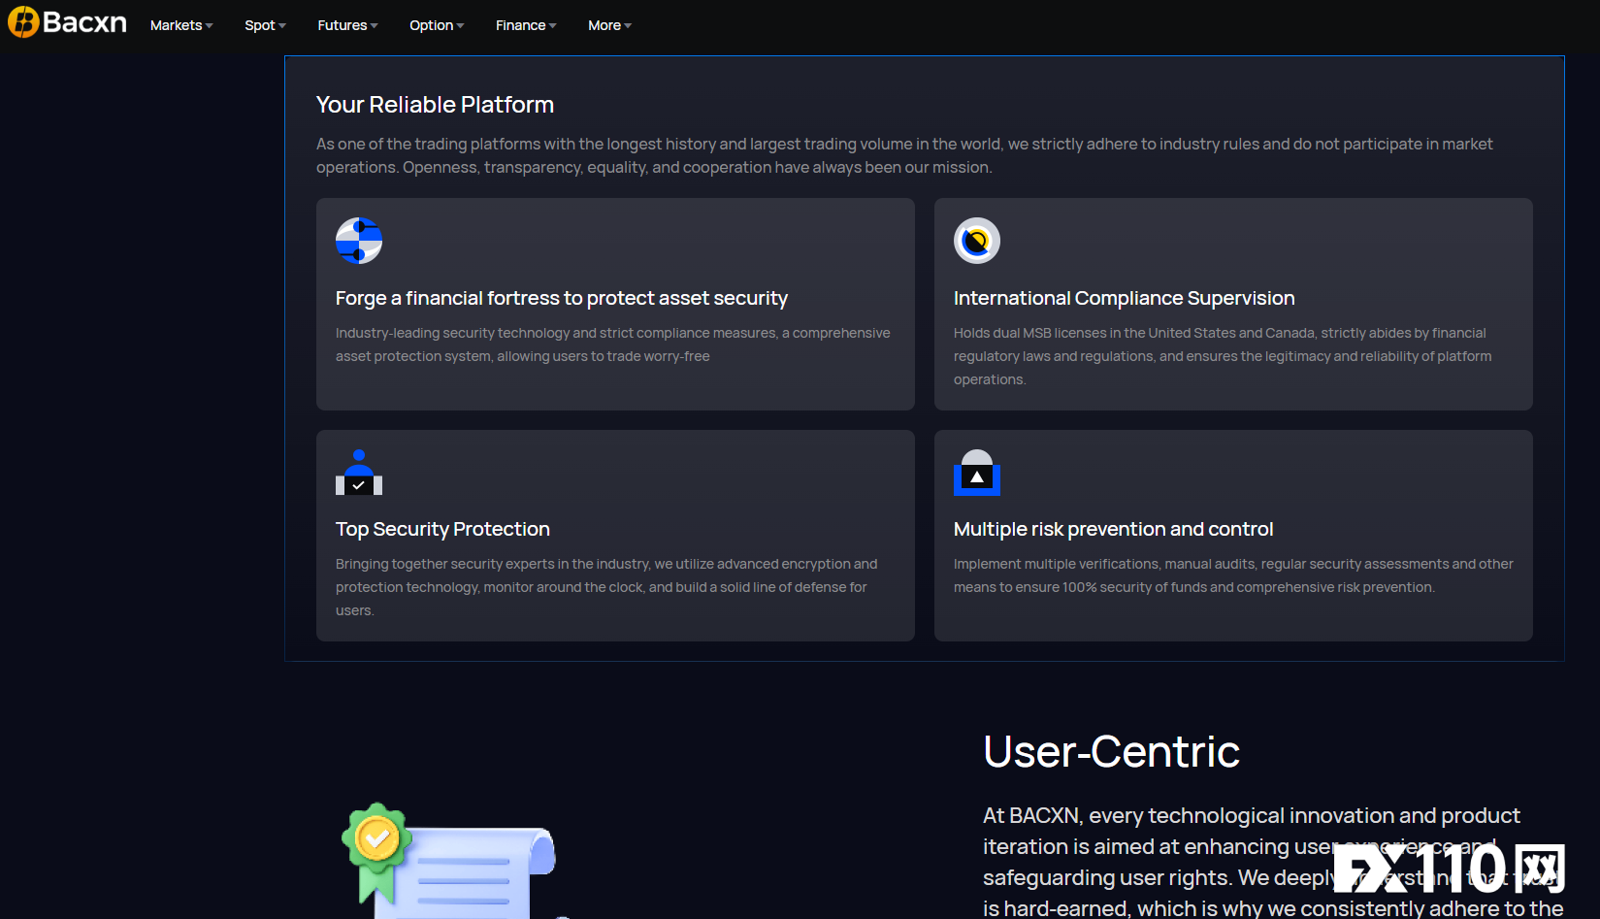Click the risk prevention padlock icon

point(976,473)
